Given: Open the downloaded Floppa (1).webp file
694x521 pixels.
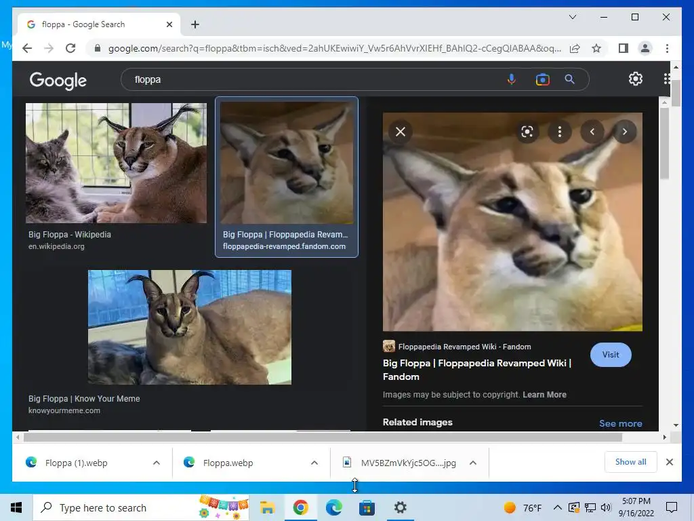Looking at the screenshot, I should pos(76,463).
